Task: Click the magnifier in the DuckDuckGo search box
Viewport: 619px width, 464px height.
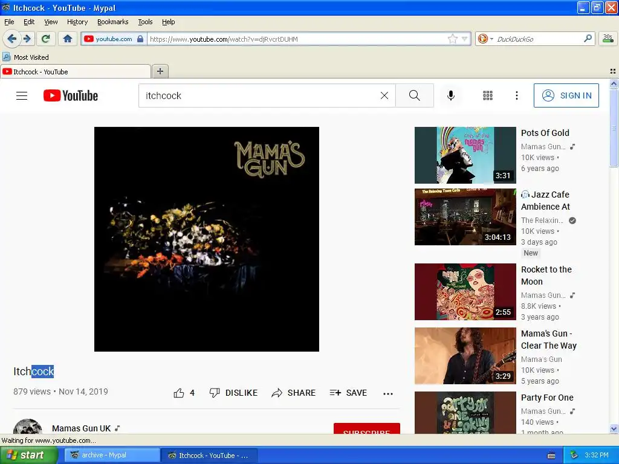Action: pos(588,38)
